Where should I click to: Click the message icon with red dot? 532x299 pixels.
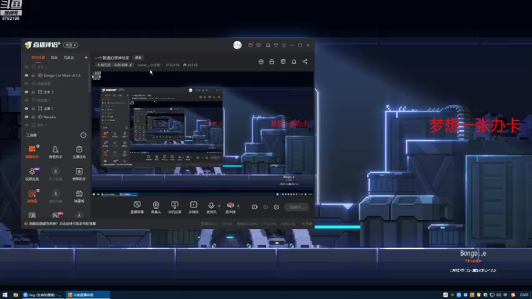click(251, 45)
